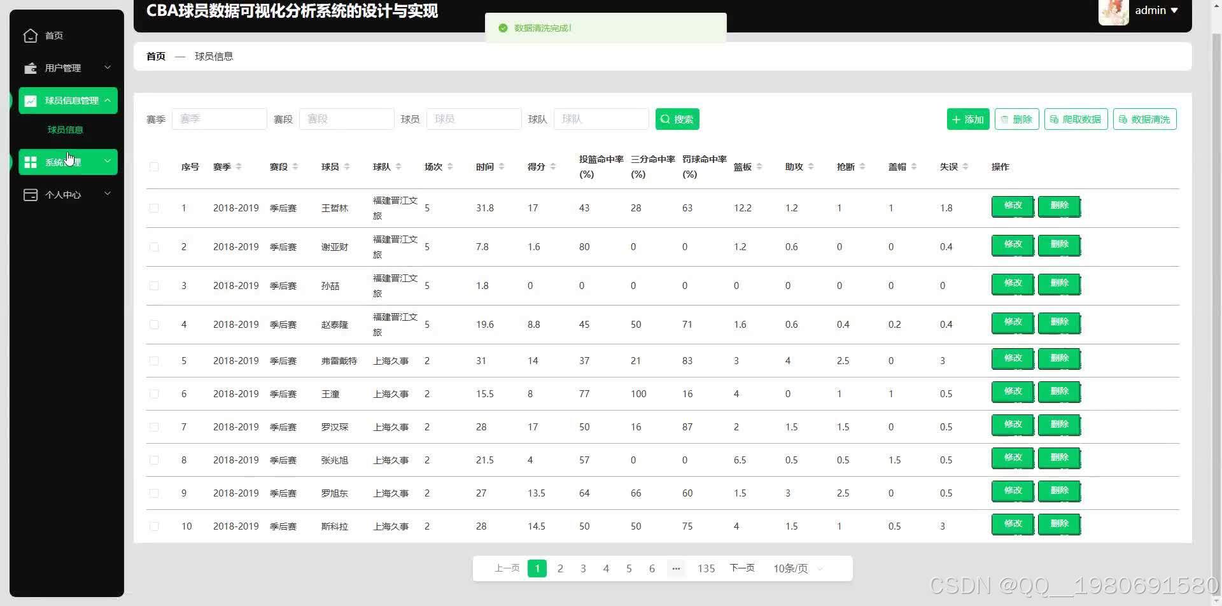This screenshot has height=606, width=1222.
Task: Click the 搜索 magnifier search button
Action: [677, 119]
